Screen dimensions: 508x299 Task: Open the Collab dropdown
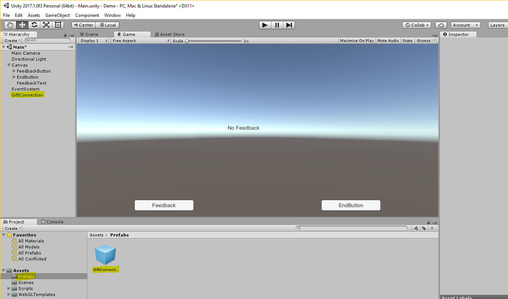click(x=417, y=25)
